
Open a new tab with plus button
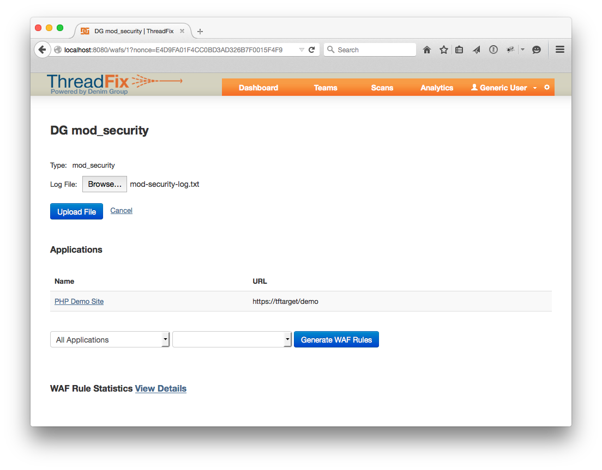coord(200,32)
